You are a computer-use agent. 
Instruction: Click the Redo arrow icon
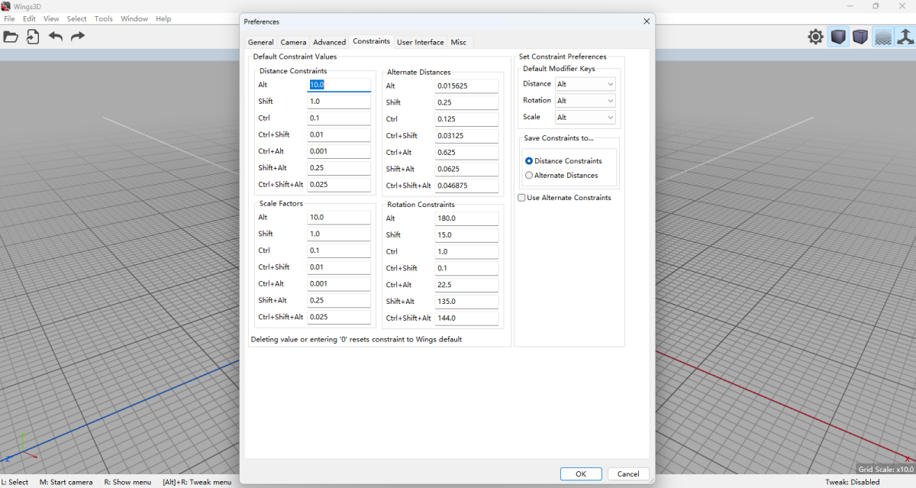point(78,37)
